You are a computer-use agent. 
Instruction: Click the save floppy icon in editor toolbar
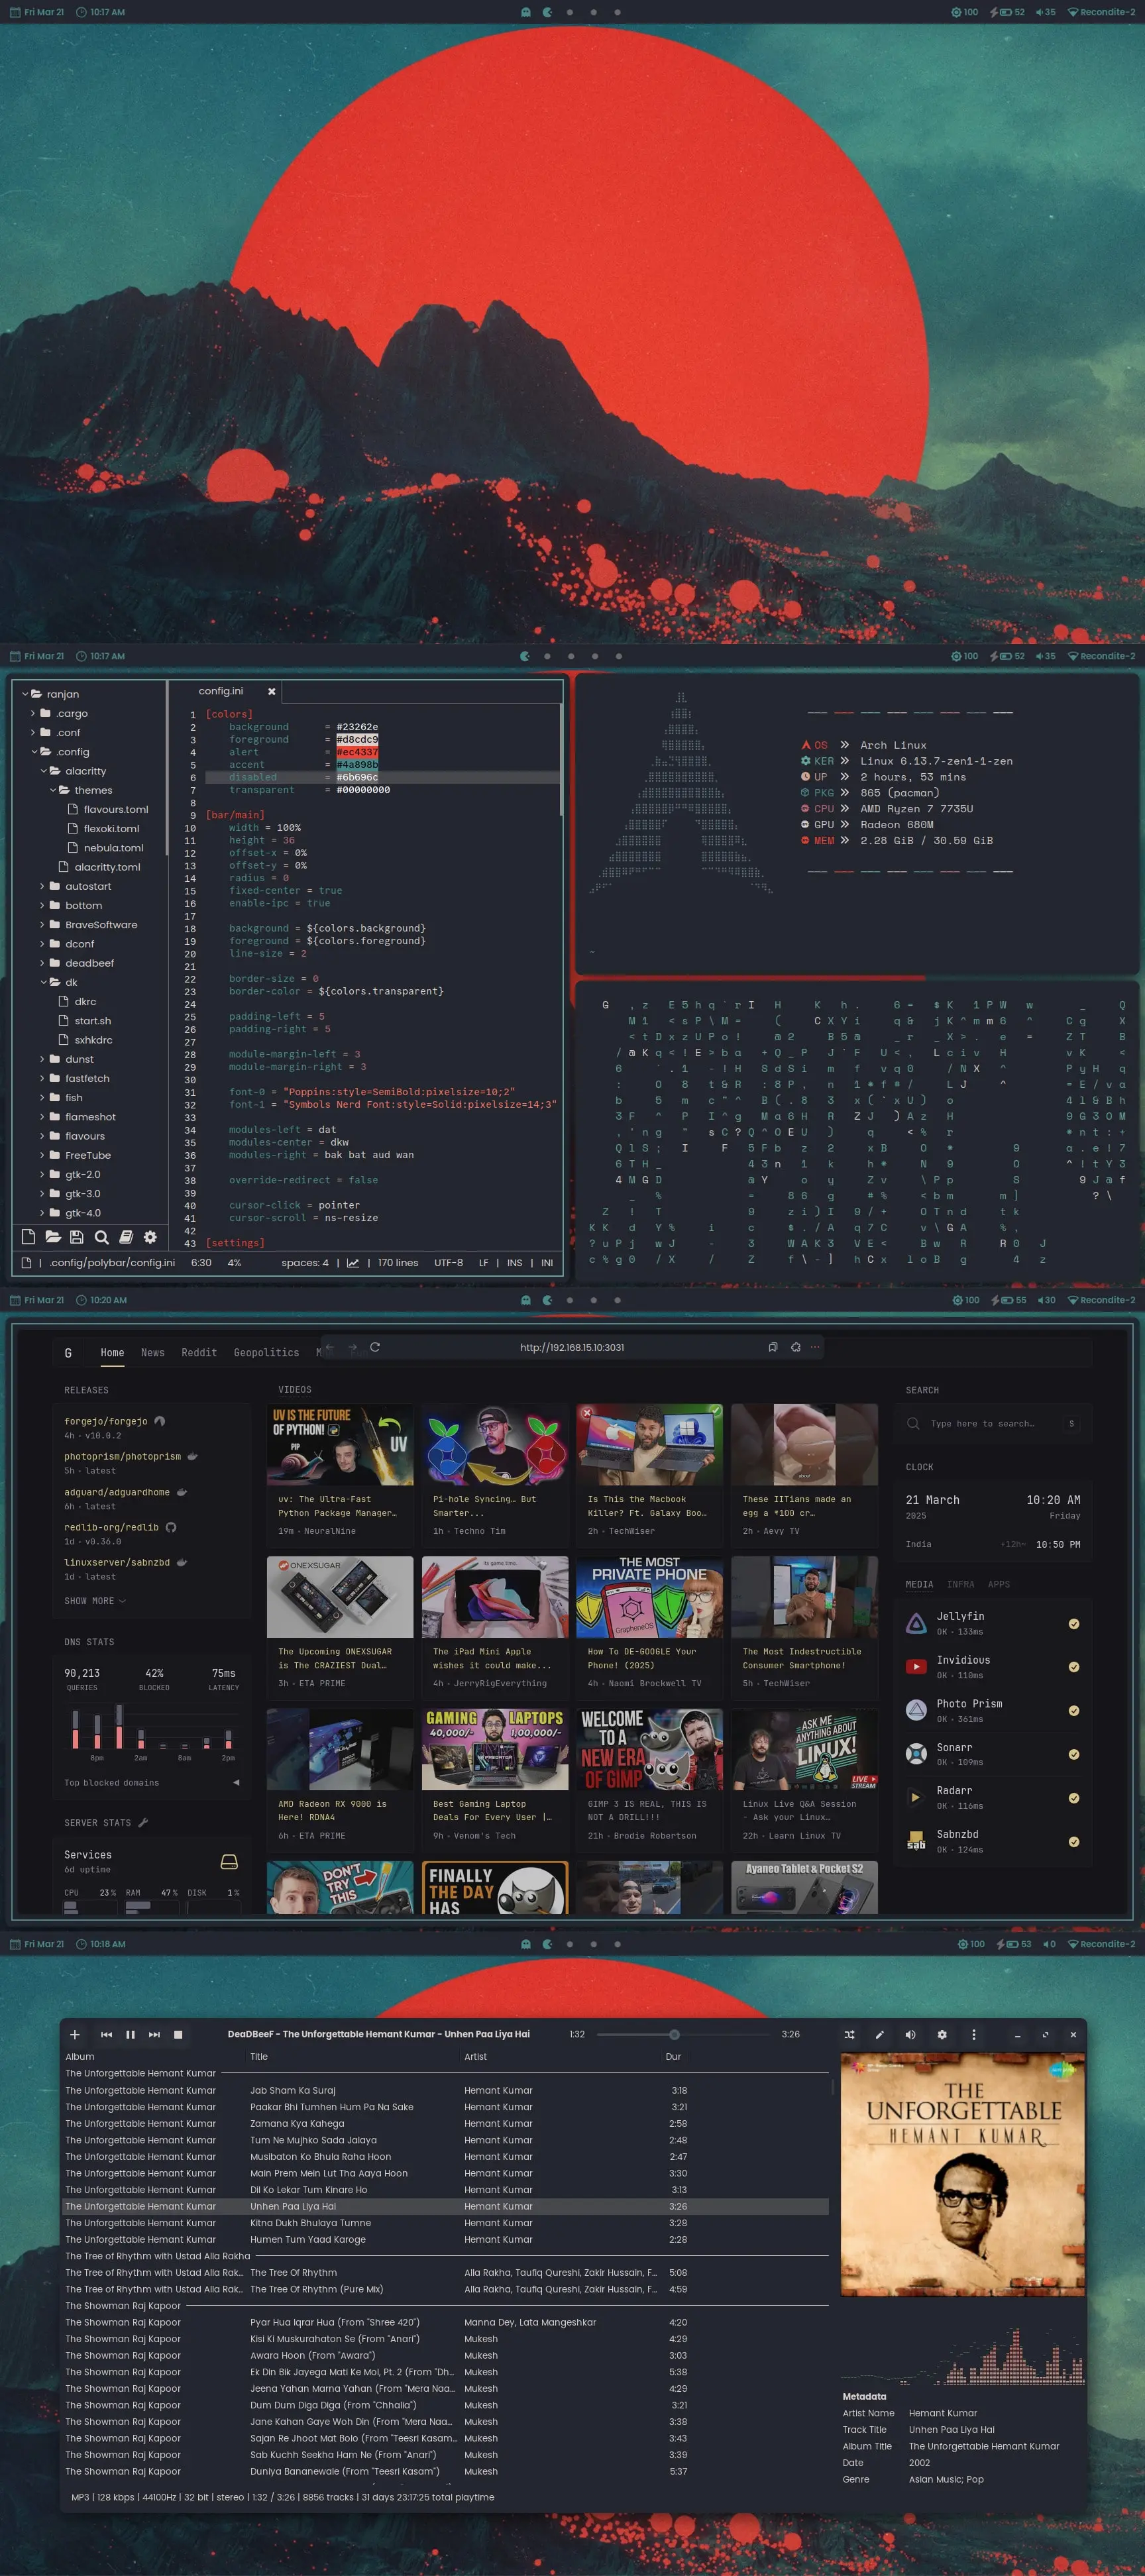[77, 1237]
